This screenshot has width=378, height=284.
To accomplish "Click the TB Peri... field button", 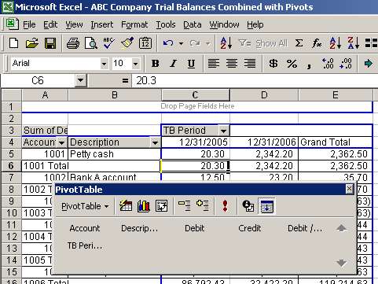I will click(84, 245).
